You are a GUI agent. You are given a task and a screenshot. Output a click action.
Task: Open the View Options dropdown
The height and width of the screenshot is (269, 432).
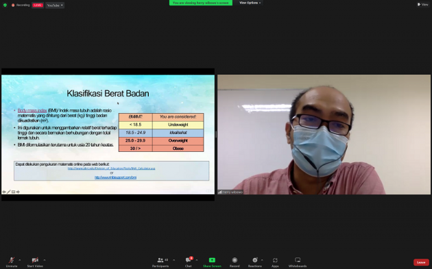click(250, 3)
